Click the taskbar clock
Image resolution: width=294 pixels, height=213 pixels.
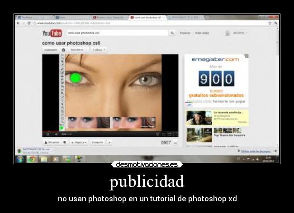[269, 159]
